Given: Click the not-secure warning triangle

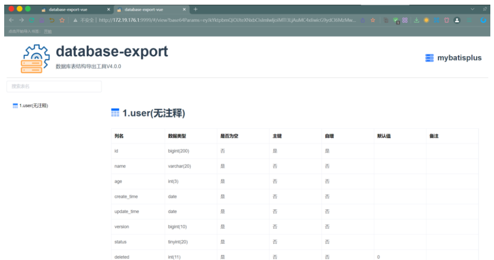Looking at the screenshot, I should coord(75,20).
